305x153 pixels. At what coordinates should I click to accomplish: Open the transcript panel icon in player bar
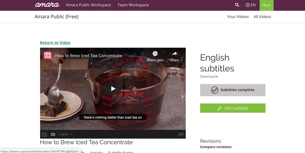(44, 134)
